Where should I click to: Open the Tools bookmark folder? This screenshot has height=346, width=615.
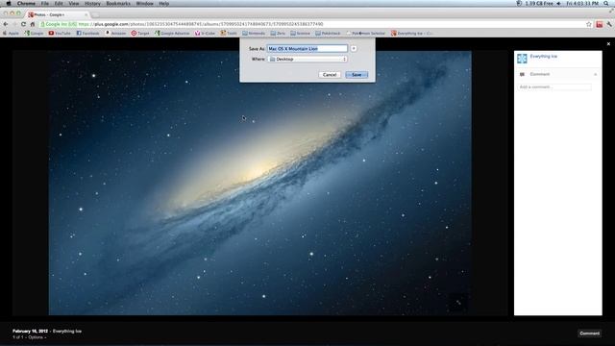click(x=229, y=34)
